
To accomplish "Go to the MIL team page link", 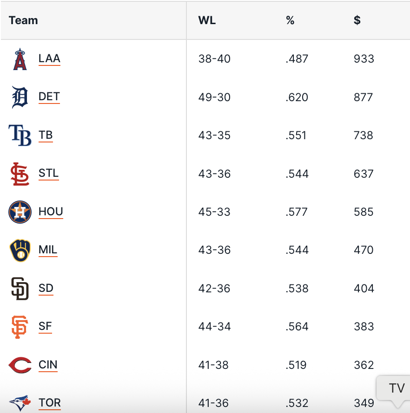I will click(48, 250).
